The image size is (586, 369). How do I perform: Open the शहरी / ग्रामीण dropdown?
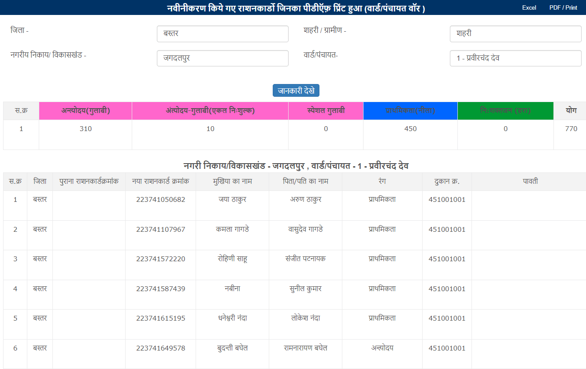(516, 34)
